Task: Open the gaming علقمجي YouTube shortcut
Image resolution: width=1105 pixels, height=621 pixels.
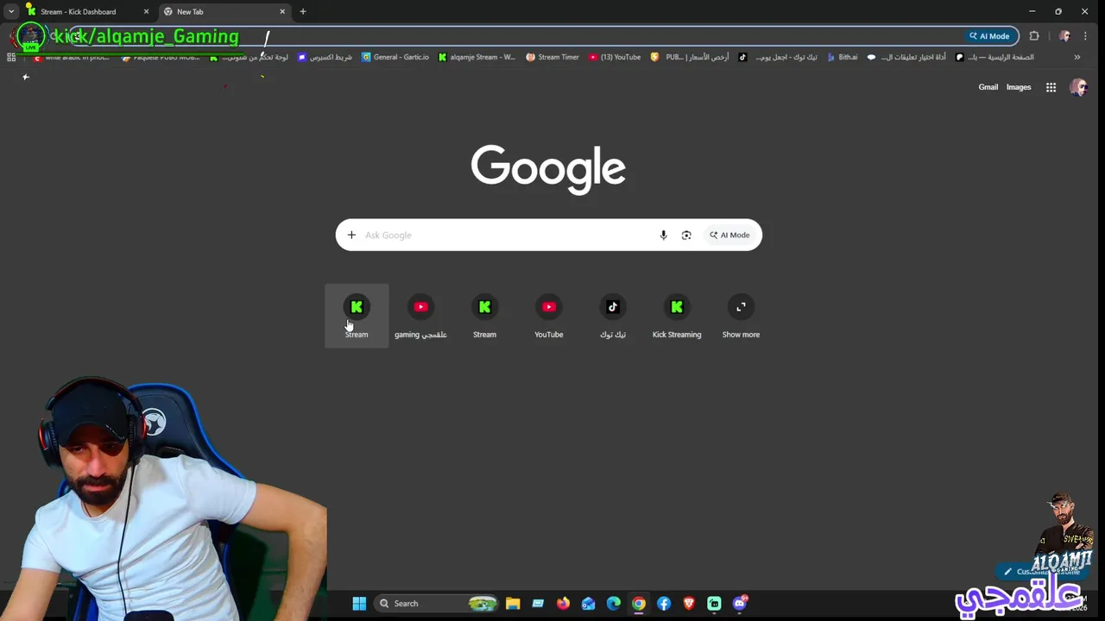Action: 420,316
